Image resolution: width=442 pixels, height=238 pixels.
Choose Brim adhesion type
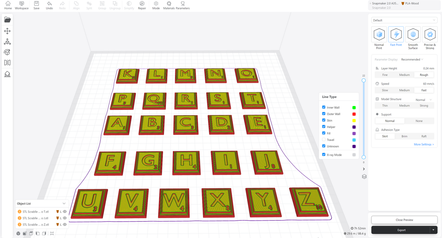click(404, 136)
